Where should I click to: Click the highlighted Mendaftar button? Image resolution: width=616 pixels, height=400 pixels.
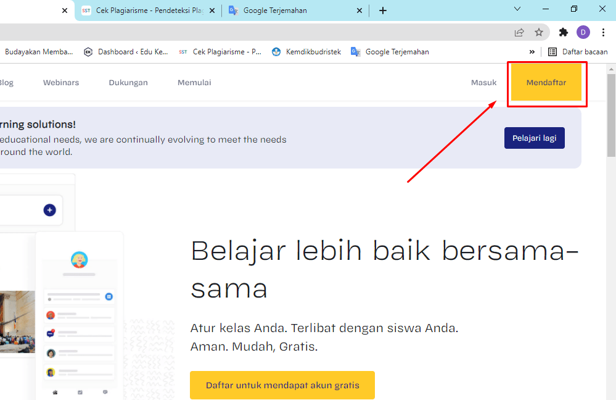click(546, 83)
